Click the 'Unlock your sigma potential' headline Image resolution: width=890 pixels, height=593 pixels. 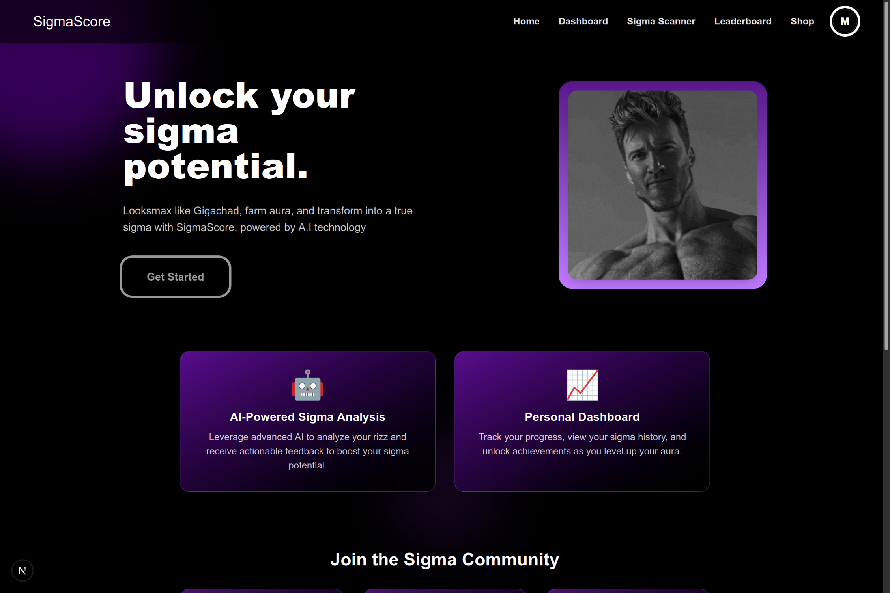239,131
